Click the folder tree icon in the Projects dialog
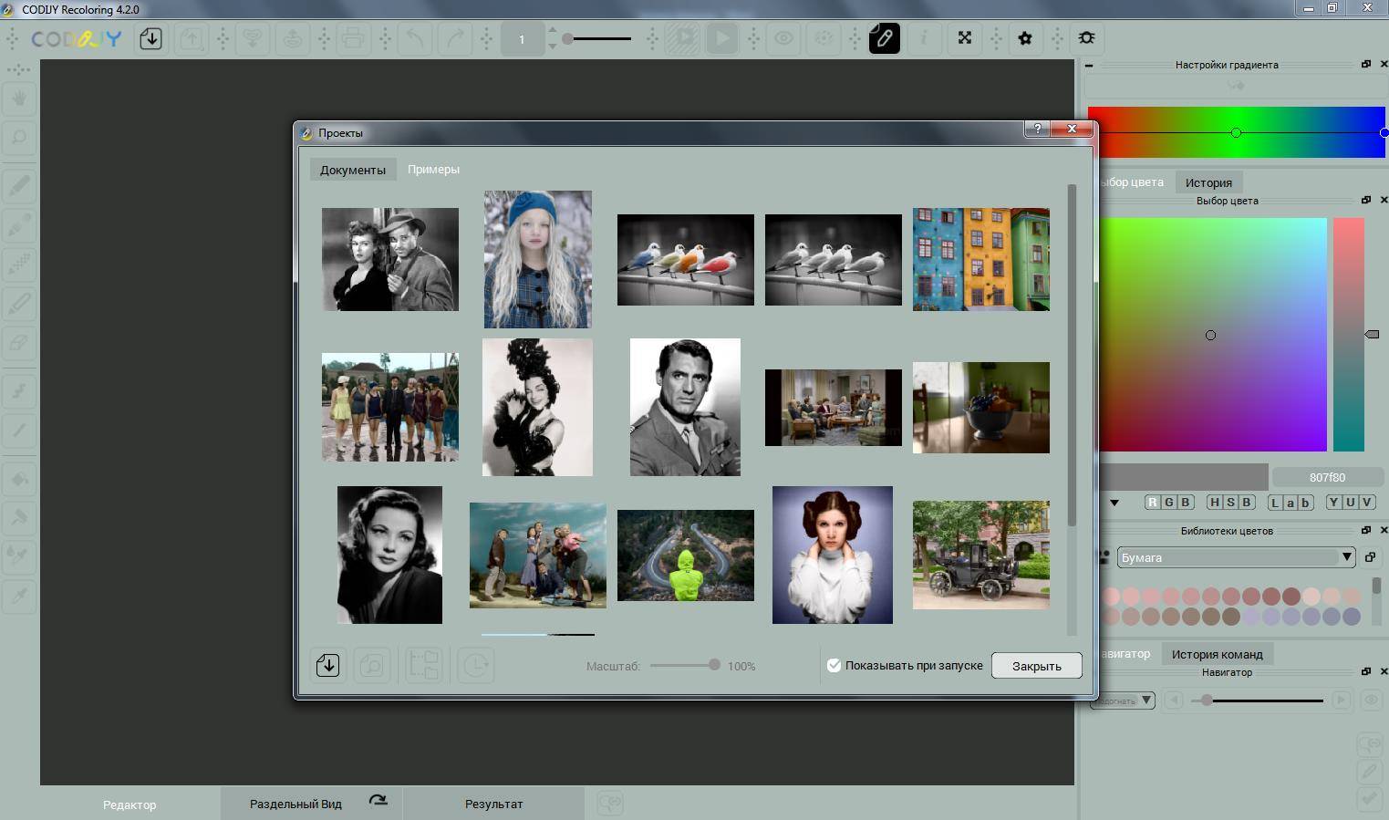The image size is (1389, 820). (x=424, y=665)
